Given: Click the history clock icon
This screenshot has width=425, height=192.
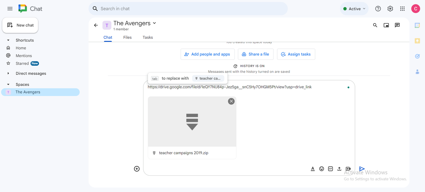Looking at the screenshot, I should coord(235,66).
